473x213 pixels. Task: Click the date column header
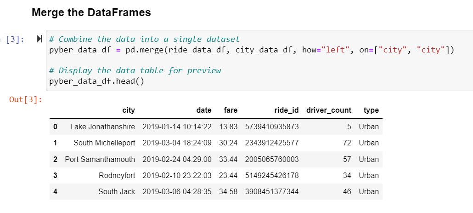click(204, 110)
